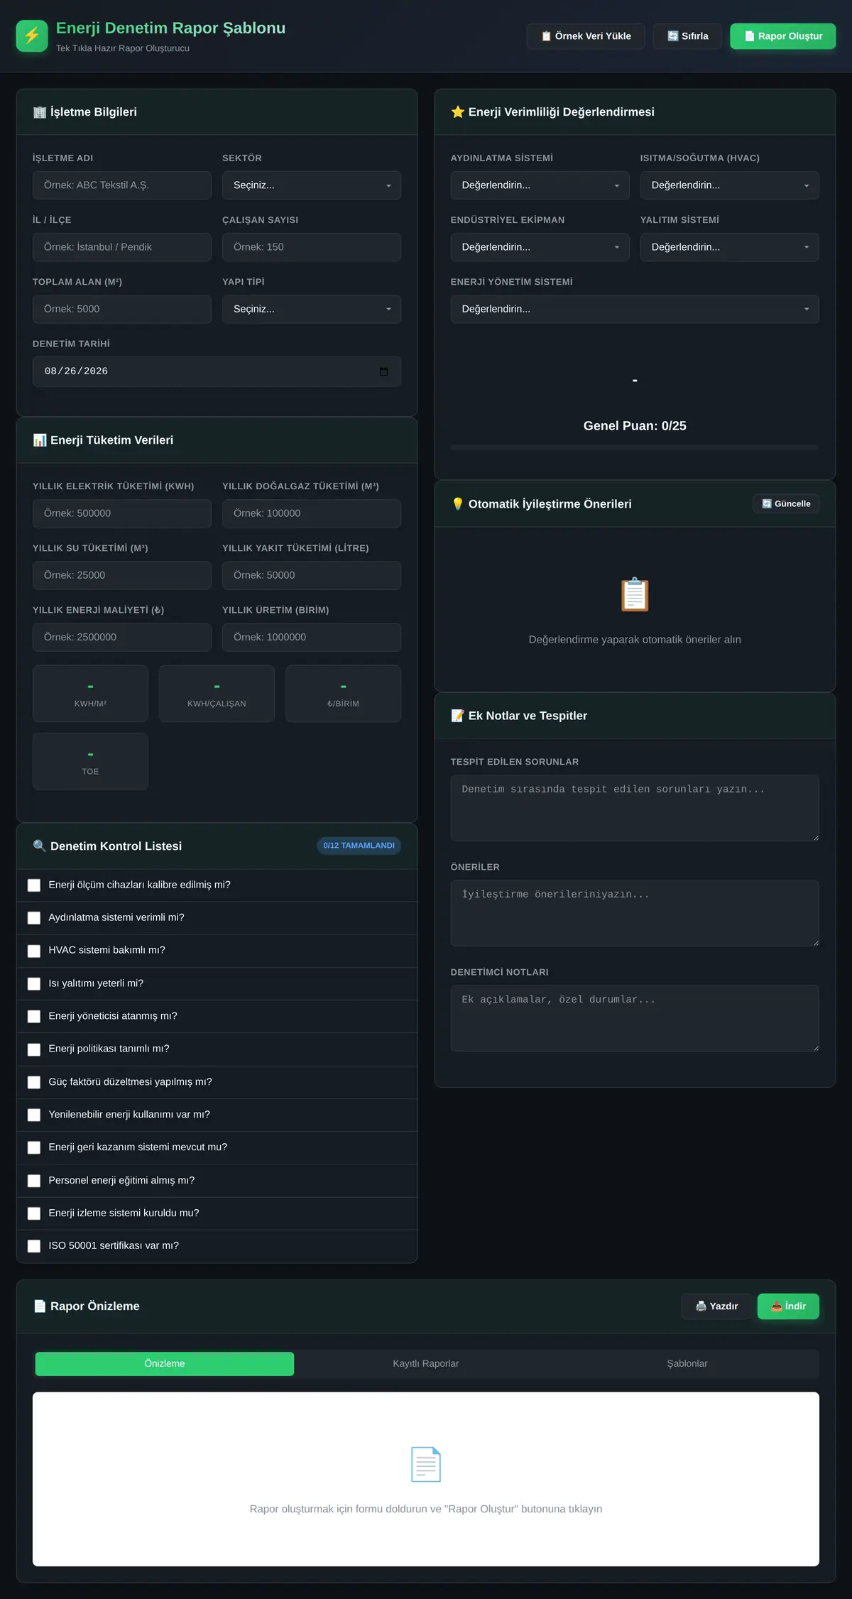Click the chart icon beside Enerji Tüketim Verileri
The height and width of the screenshot is (1599, 852).
tap(40, 440)
